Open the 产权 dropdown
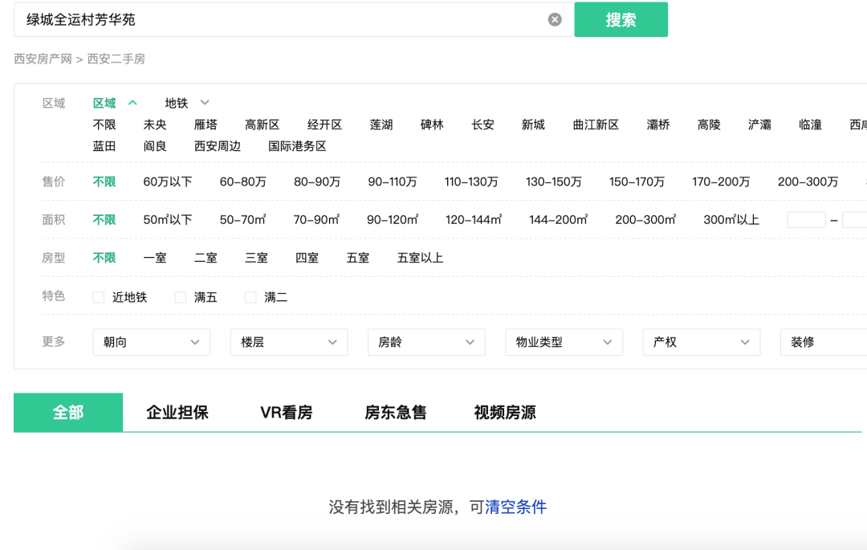This screenshot has height=550, width=867. point(702,342)
